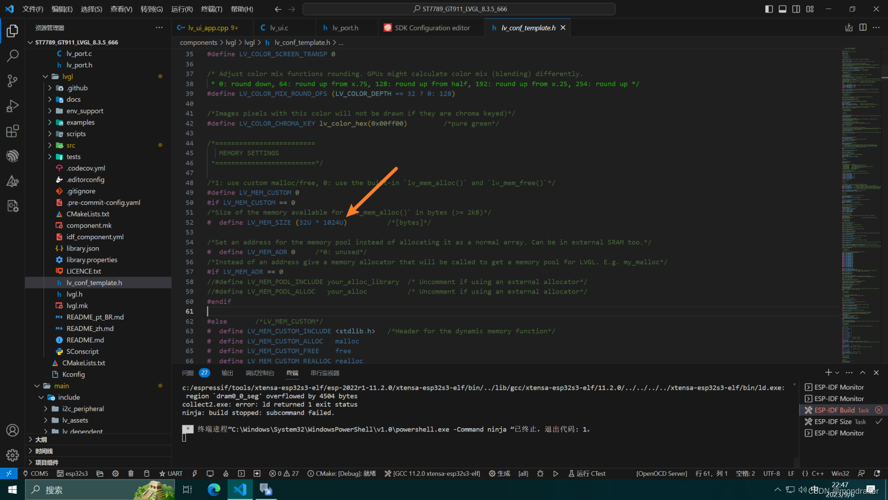Switch to the 串行监视器 panel tab
Screen dimensions: 888x500
pos(324,373)
